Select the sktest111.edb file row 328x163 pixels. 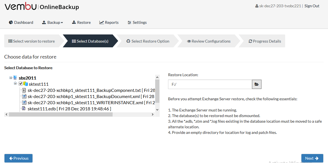coord(69,109)
